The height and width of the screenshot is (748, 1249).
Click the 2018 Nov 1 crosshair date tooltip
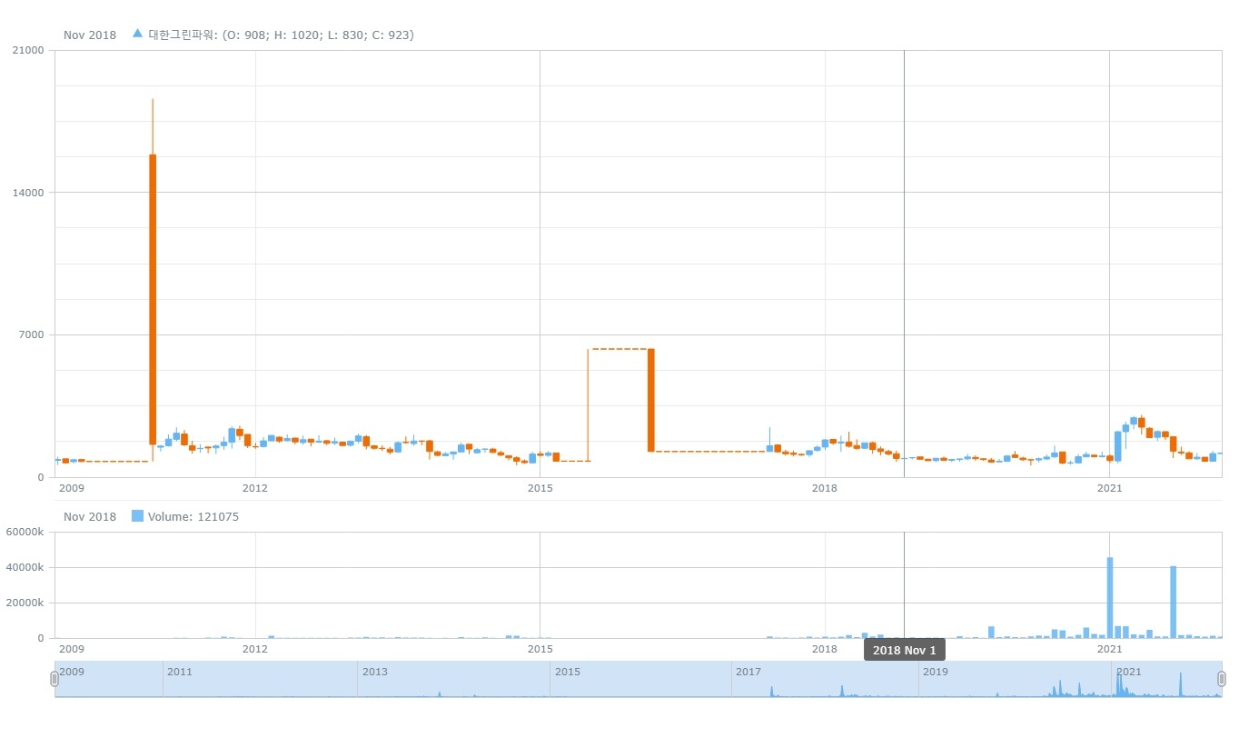(904, 650)
